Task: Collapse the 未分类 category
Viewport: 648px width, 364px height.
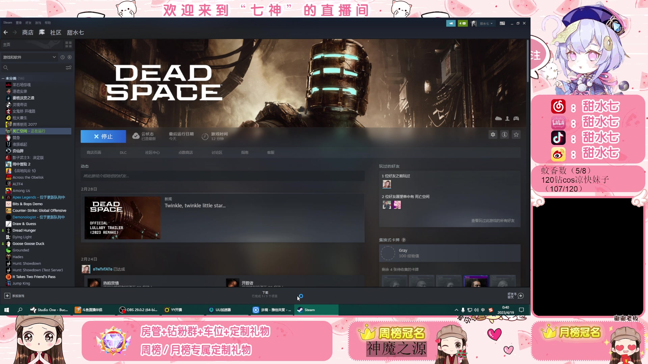Action: (3, 79)
